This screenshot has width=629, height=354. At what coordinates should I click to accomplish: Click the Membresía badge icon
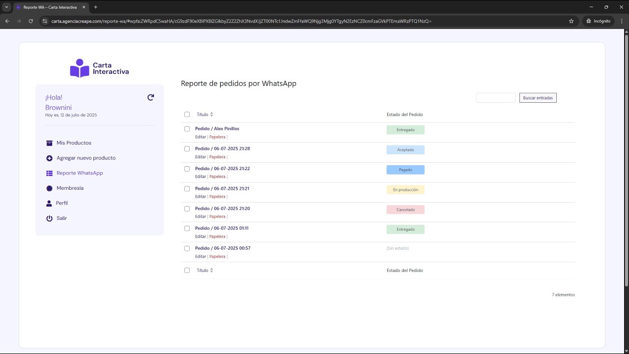[49, 188]
